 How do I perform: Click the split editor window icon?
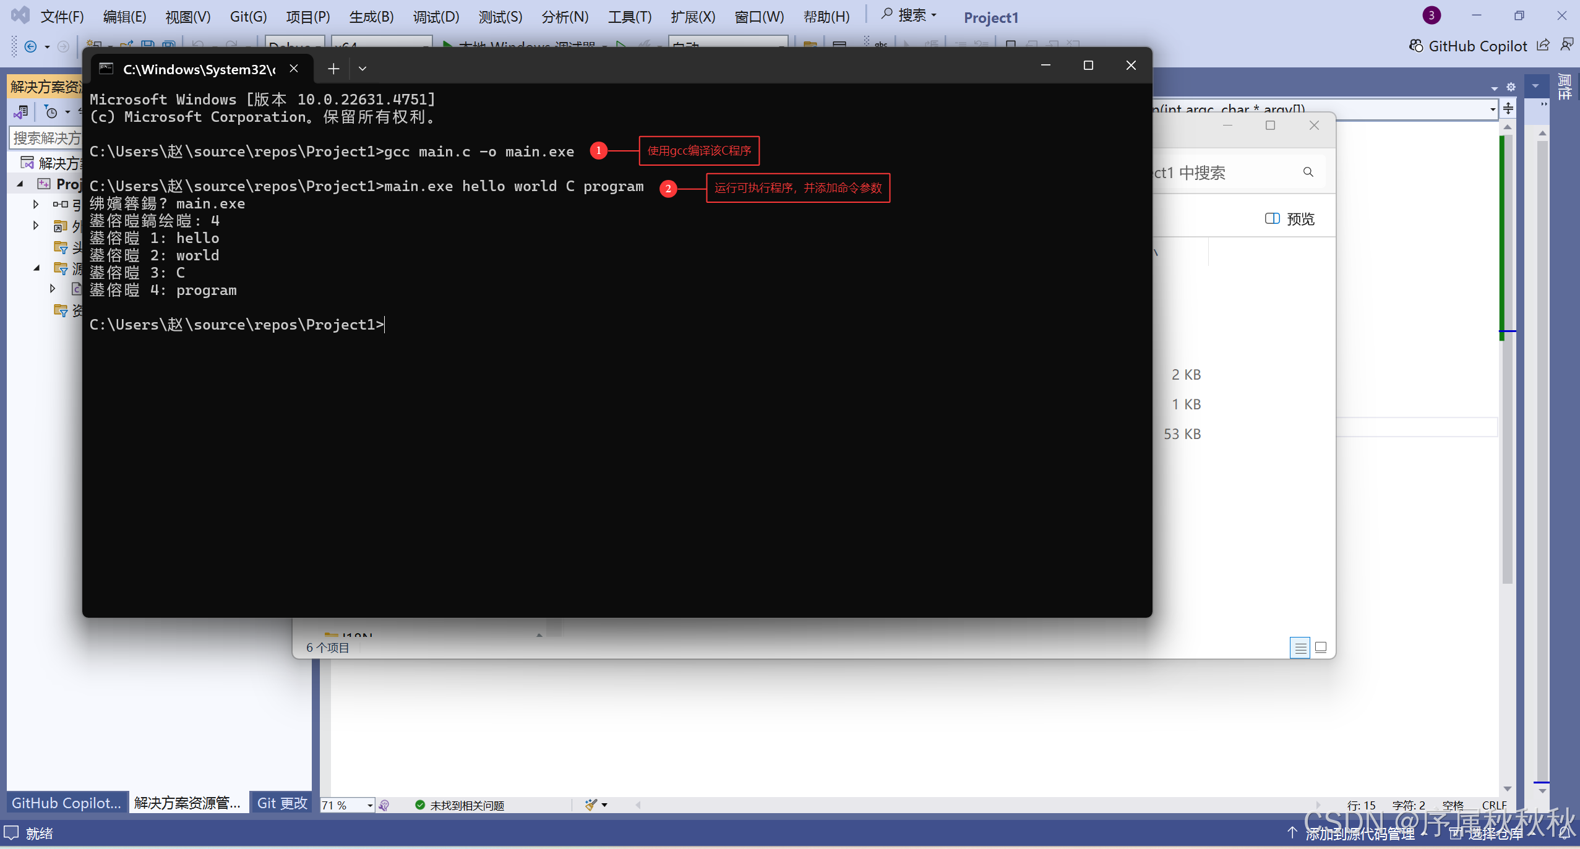(1508, 109)
